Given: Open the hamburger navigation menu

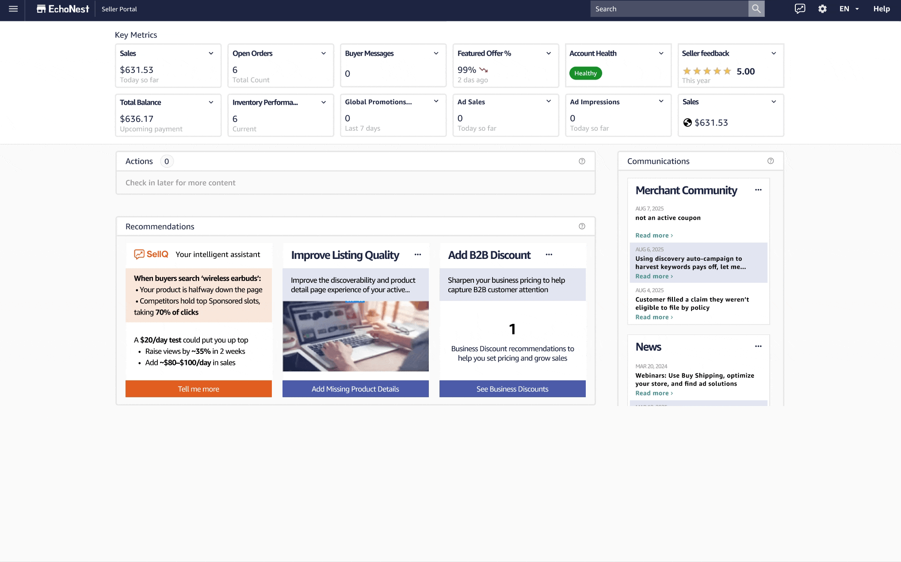Looking at the screenshot, I should pos(13,9).
